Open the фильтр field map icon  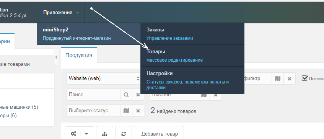(x=278, y=78)
